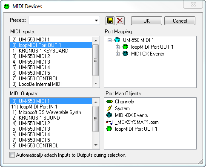The image size is (206, 167).
Task: Select output 4) UM-550 MIDI 2
Action: pyautogui.click(x=51, y=123)
